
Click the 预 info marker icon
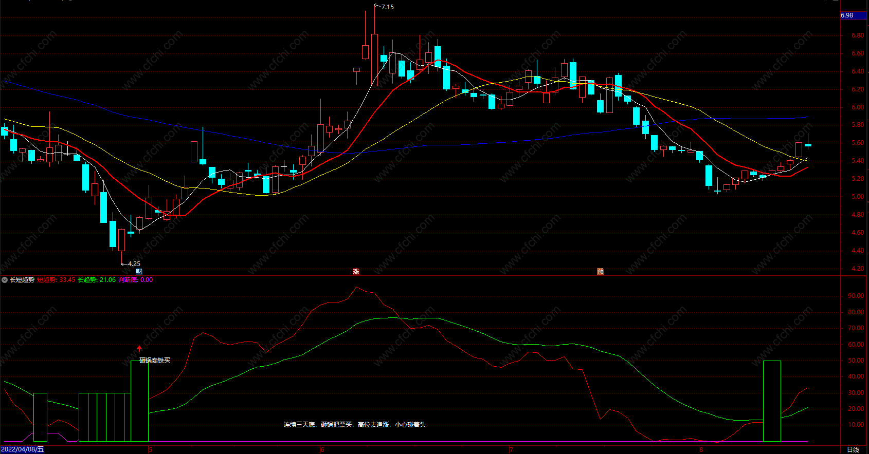[600, 271]
